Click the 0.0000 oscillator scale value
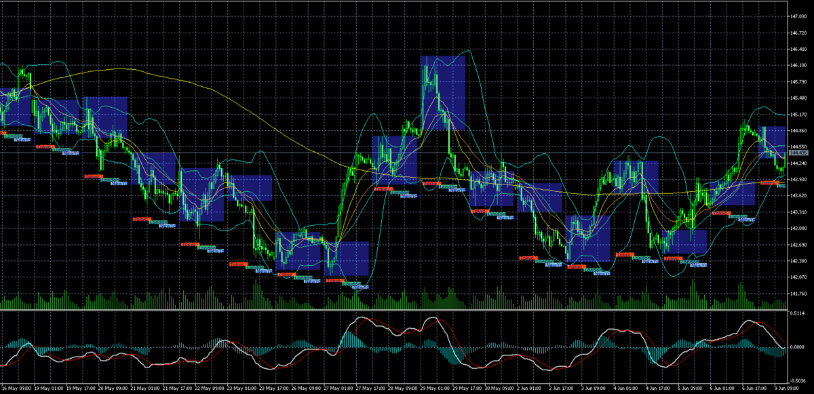 tap(797, 347)
